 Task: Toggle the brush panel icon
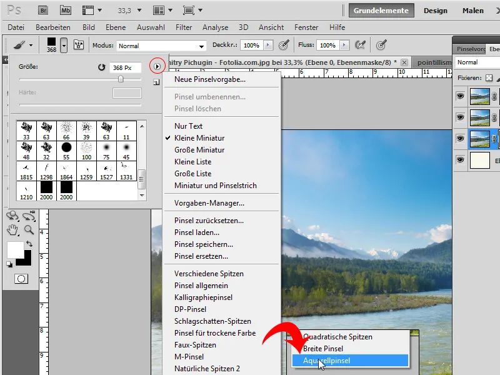pyautogui.click(x=79, y=45)
